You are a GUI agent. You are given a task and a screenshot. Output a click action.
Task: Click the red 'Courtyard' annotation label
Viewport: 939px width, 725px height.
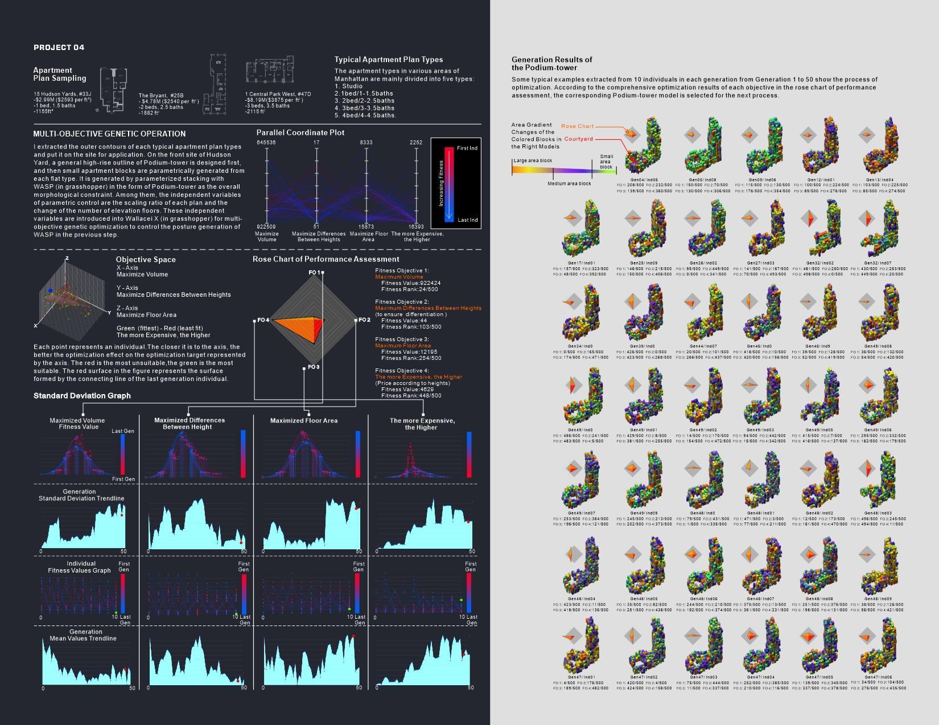578,139
